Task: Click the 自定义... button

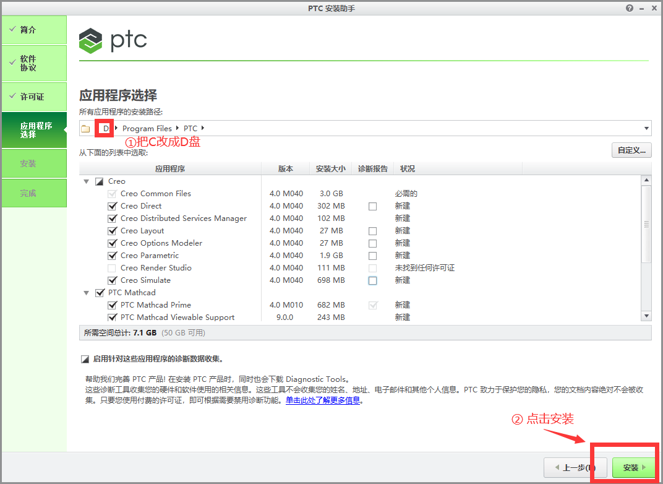Action: (631, 150)
